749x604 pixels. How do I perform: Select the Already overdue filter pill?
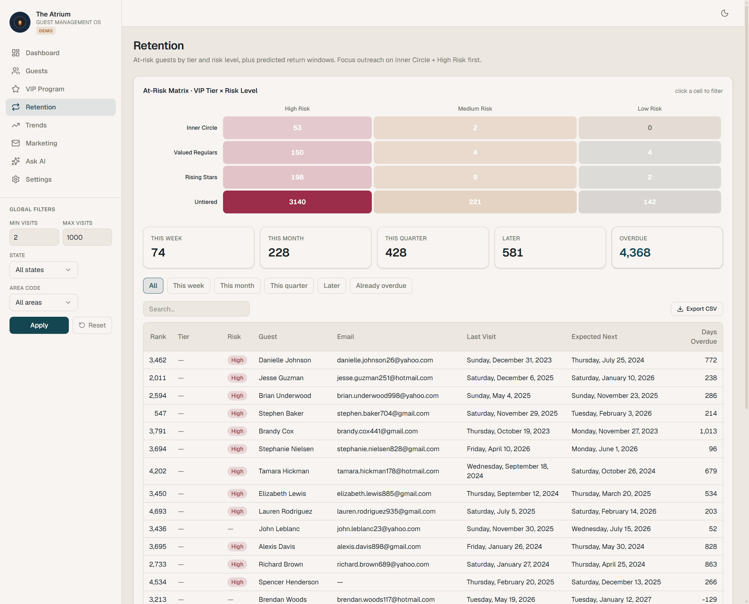tap(381, 286)
